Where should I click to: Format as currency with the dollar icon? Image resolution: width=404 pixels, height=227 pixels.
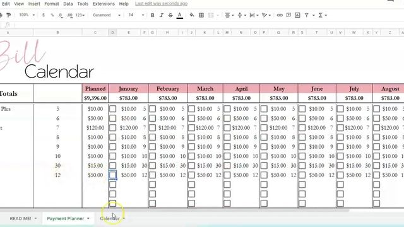[x=44, y=15]
